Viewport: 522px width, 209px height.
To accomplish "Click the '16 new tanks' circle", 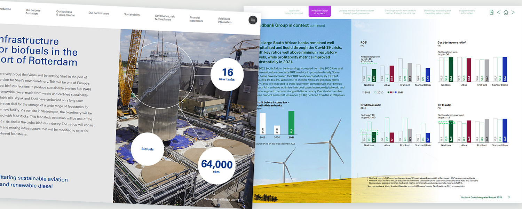I will click(228, 75).
